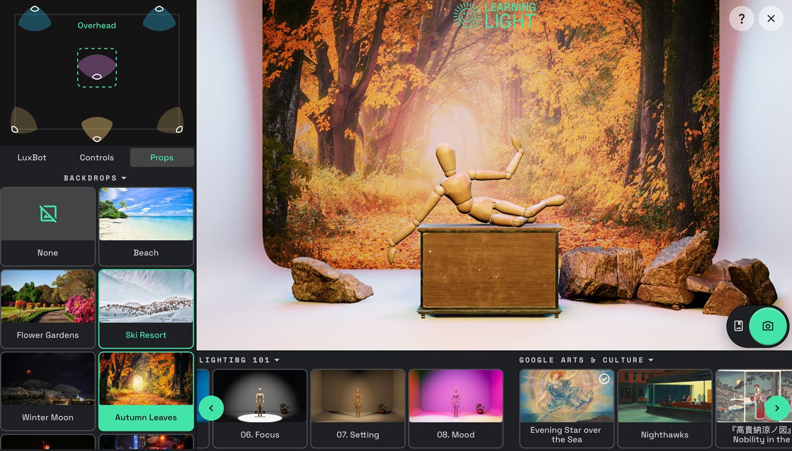This screenshot has height=451, width=792.
Task: Click the no-backdrop icon in None tile
Action: click(x=48, y=214)
